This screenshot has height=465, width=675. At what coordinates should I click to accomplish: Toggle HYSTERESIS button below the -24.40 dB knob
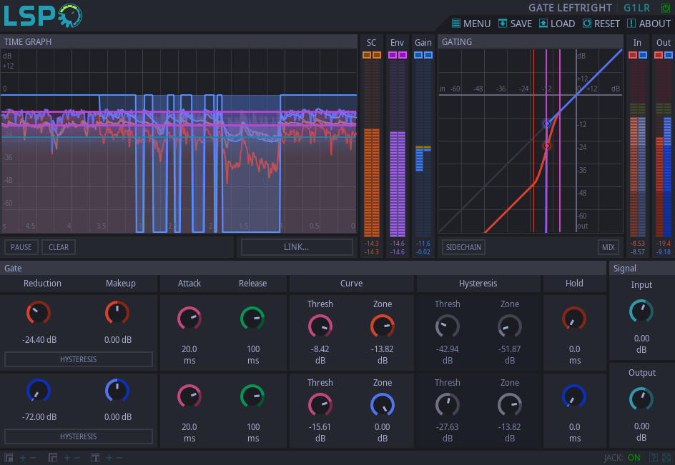point(79,359)
